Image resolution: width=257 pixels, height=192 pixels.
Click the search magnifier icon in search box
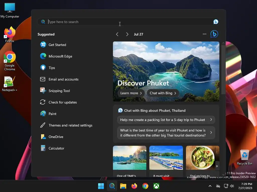43,22
